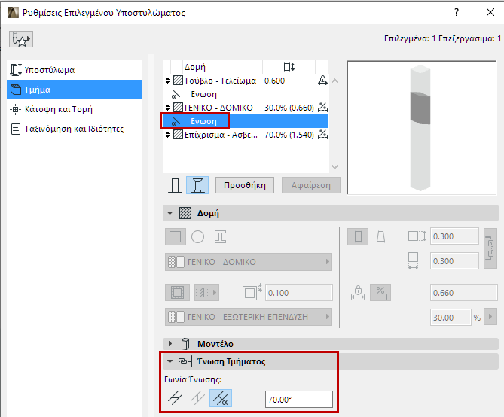Screen dimensions: 504x417
Task: Open ΓΕΝΙΚΟ - ΕΞΩΤΕΡΙΚΗ ΕΠΕΝΔΥΣΗ dropdown
Action: click(x=249, y=317)
